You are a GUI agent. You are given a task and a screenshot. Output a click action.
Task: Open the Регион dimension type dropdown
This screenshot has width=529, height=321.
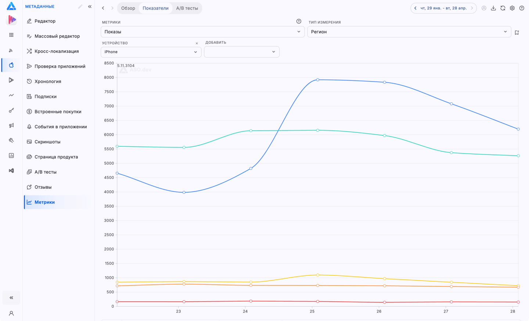(409, 32)
